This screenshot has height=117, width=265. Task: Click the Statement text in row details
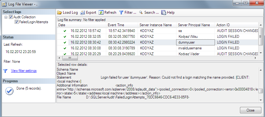point(175,77)
